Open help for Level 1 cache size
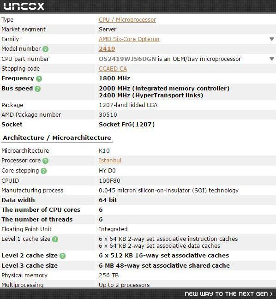The height and width of the screenshot is (299, 276). click(55, 239)
